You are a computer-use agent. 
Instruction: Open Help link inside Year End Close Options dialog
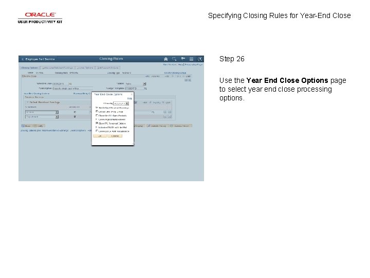[x=130, y=98]
